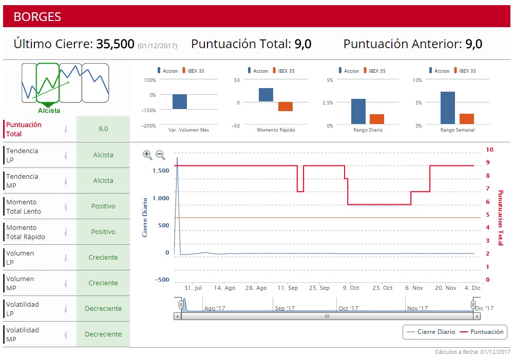The image size is (513, 359).
Task: Hide IBEX 35 series in Rango Semanal chart
Action: 463,71
